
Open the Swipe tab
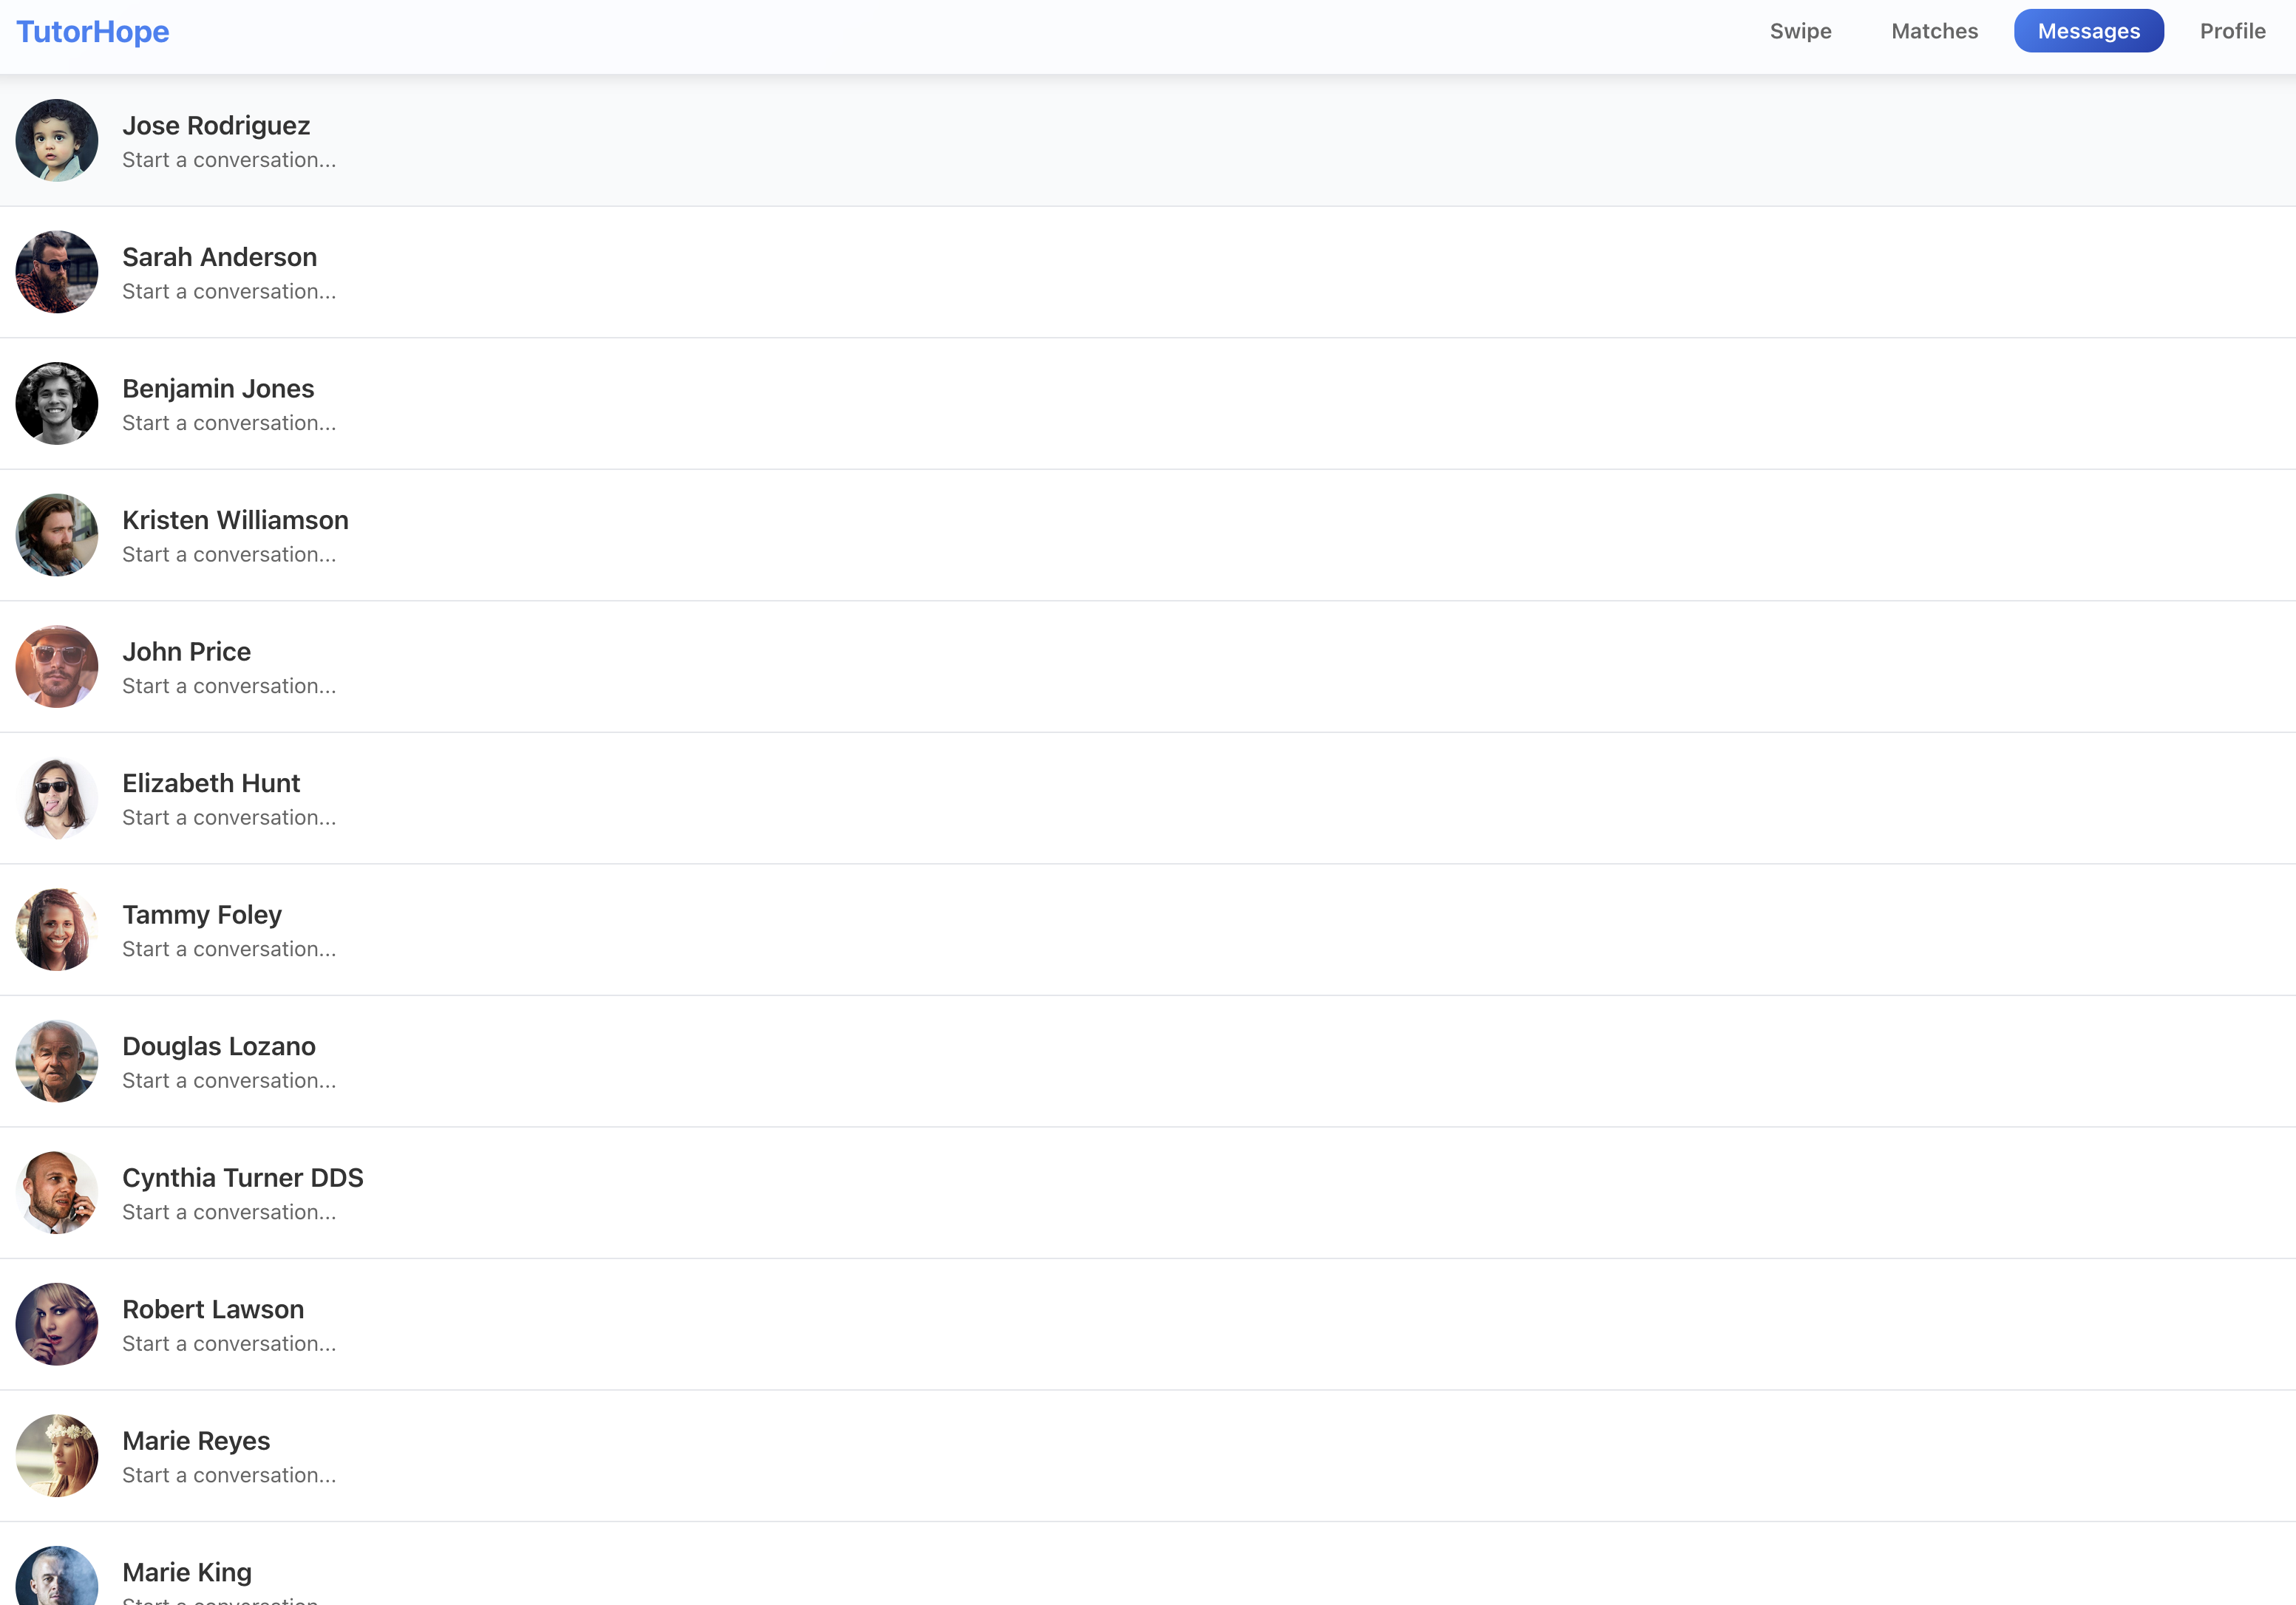[x=1800, y=31]
